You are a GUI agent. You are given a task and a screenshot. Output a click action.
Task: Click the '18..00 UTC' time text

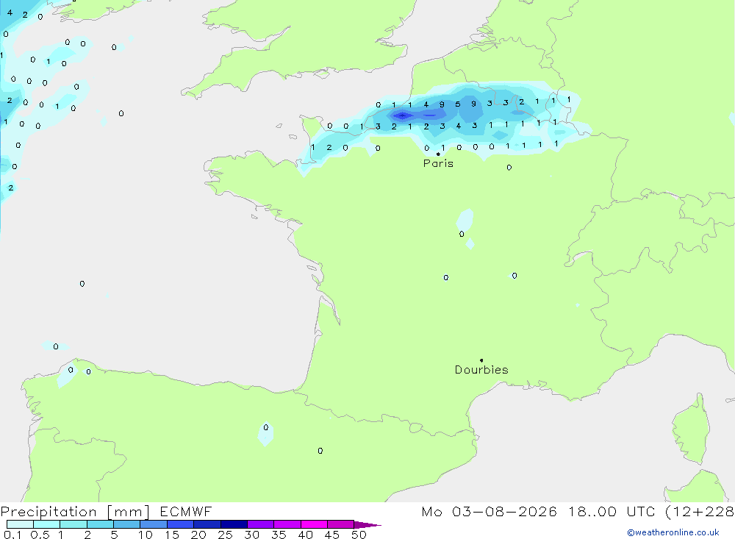(612, 511)
